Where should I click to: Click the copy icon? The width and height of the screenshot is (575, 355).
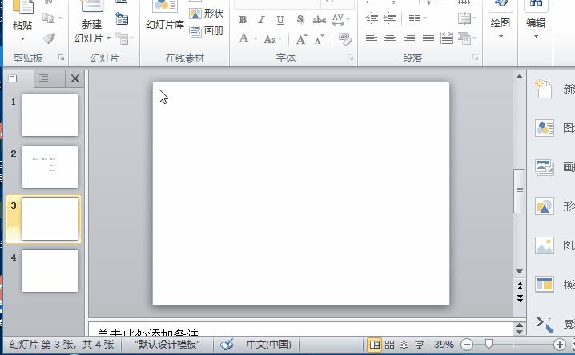click(49, 18)
